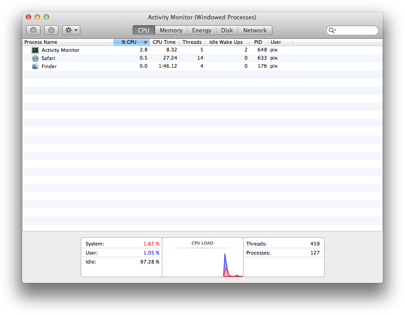The width and height of the screenshot is (405, 315).
Task: Switch to the Energy tab
Action: pos(202,30)
